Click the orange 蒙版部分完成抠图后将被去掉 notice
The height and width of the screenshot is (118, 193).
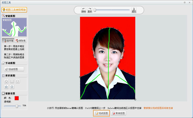pyautogui.click(x=158, y=108)
